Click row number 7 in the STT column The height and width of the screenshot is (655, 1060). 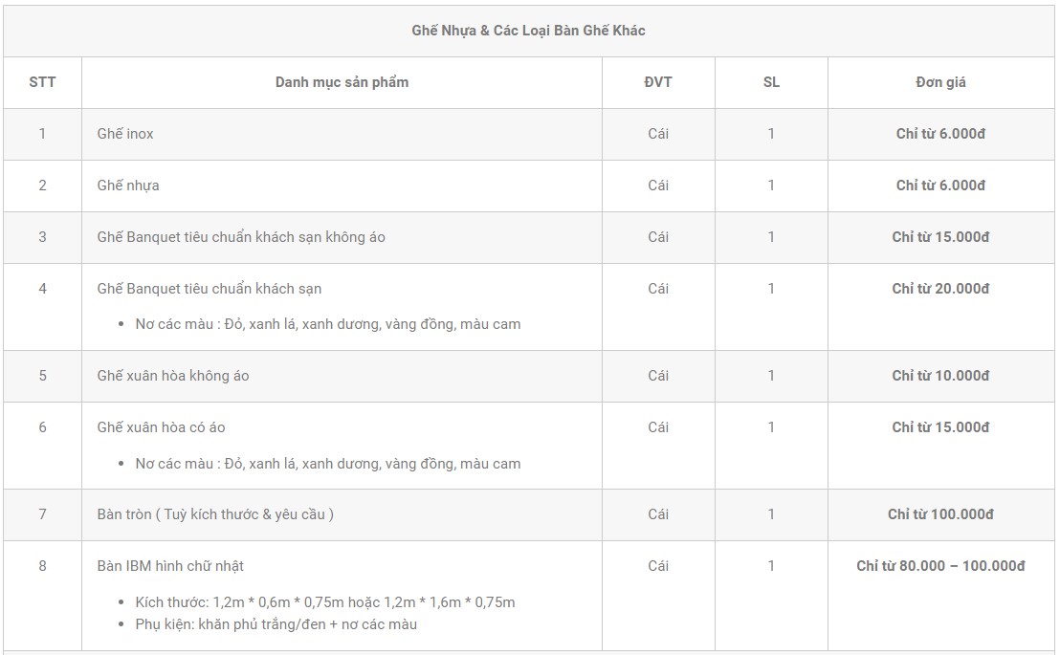point(42,514)
